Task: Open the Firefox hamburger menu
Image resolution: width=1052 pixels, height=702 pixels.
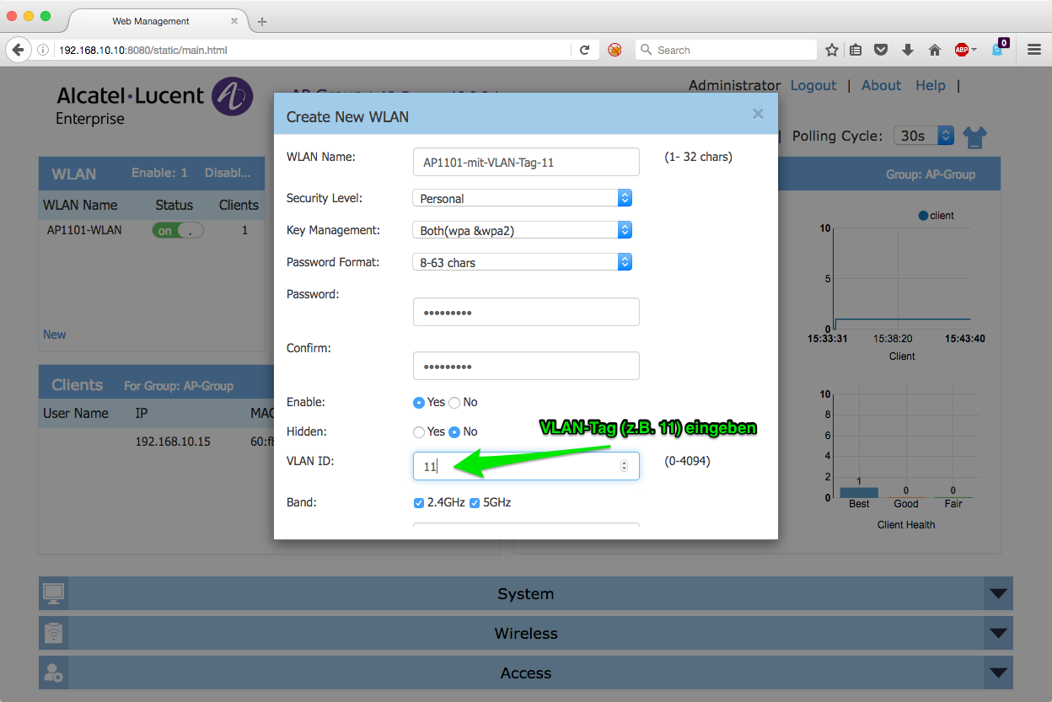Action: tap(1034, 50)
